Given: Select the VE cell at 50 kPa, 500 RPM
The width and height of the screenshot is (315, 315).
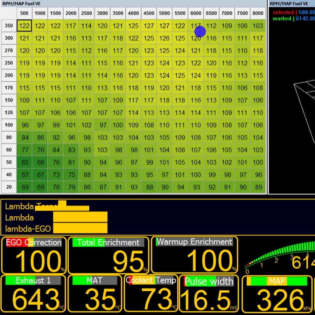Looking at the screenshot, I should click(25, 162).
